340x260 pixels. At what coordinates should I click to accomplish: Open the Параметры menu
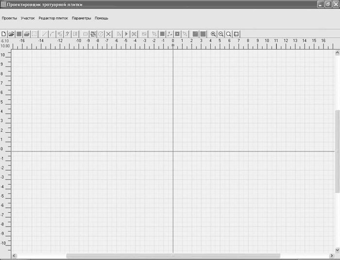(81, 18)
